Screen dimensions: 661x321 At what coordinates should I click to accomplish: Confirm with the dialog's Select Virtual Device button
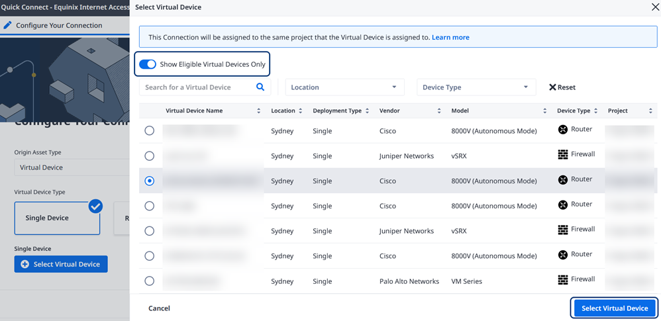[x=615, y=308]
